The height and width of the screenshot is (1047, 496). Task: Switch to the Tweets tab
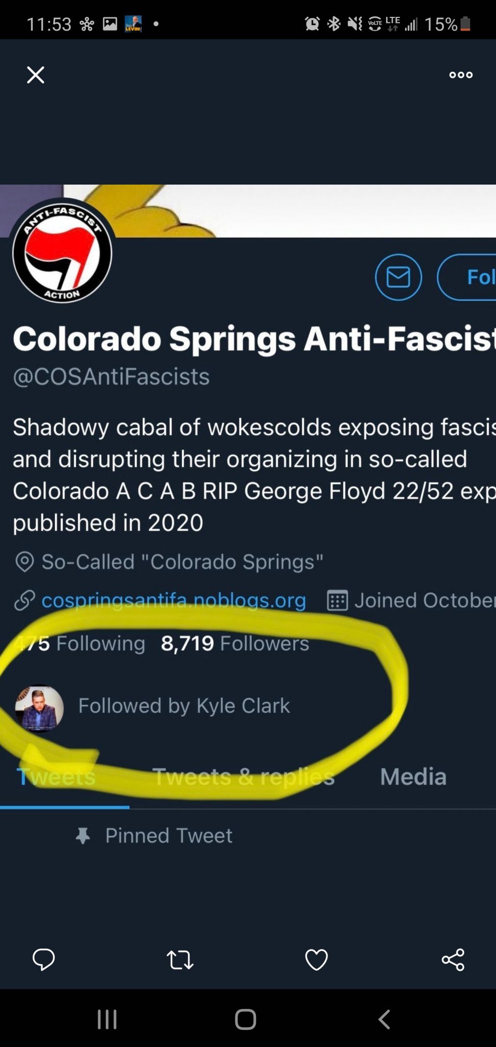(x=56, y=777)
